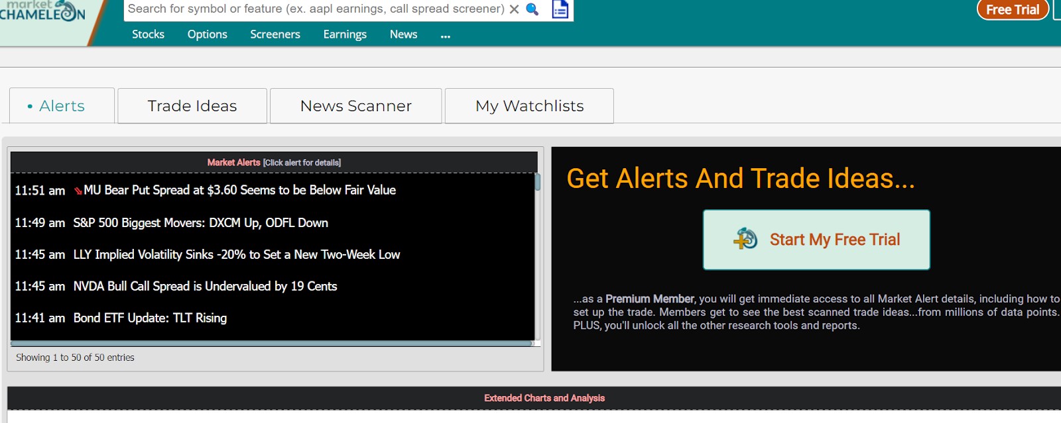Viewport: 1061px width, 423px height.
Task: Open the document list icon beside search
Action: click(x=560, y=9)
